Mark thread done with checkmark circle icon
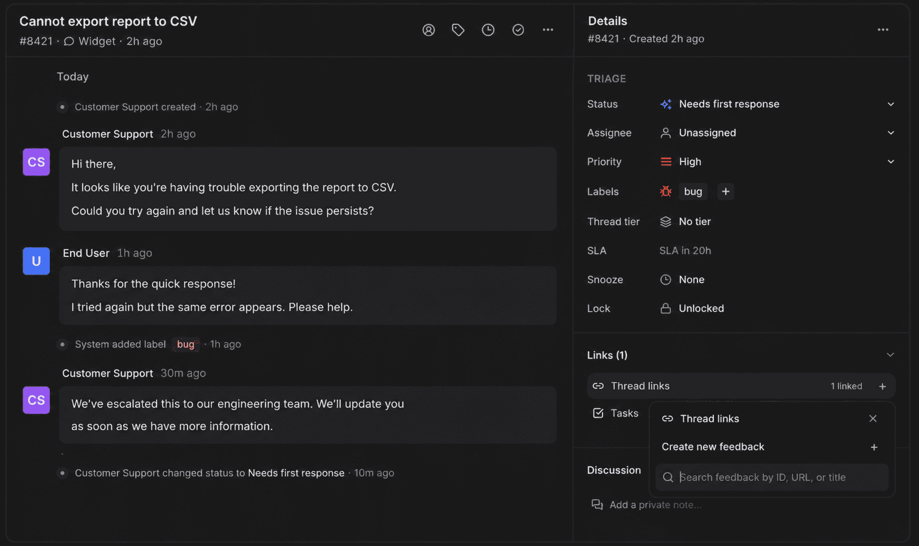Viewport: 919px width, 546px height. (x=518, y=30)
